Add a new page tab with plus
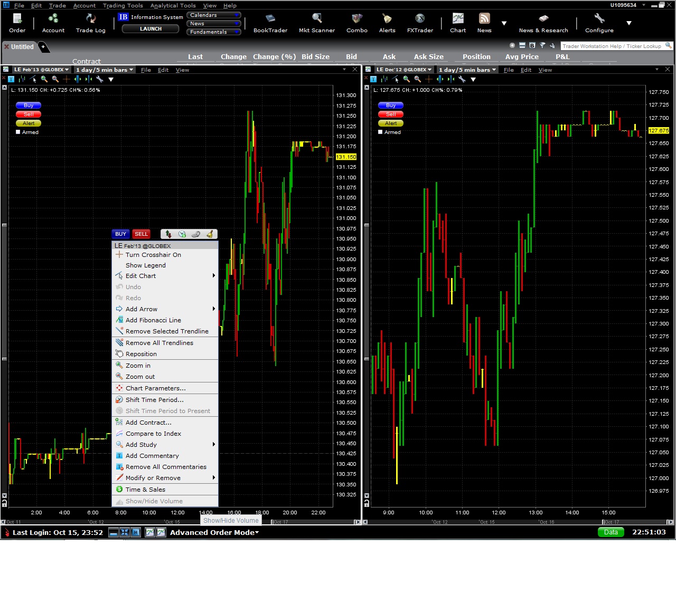The width and height of the screenshot is (676, 613). (43, 47)
